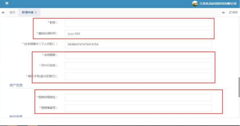
Task: Focus the 合同期限 input field
Action: click(x=138, y=55)
